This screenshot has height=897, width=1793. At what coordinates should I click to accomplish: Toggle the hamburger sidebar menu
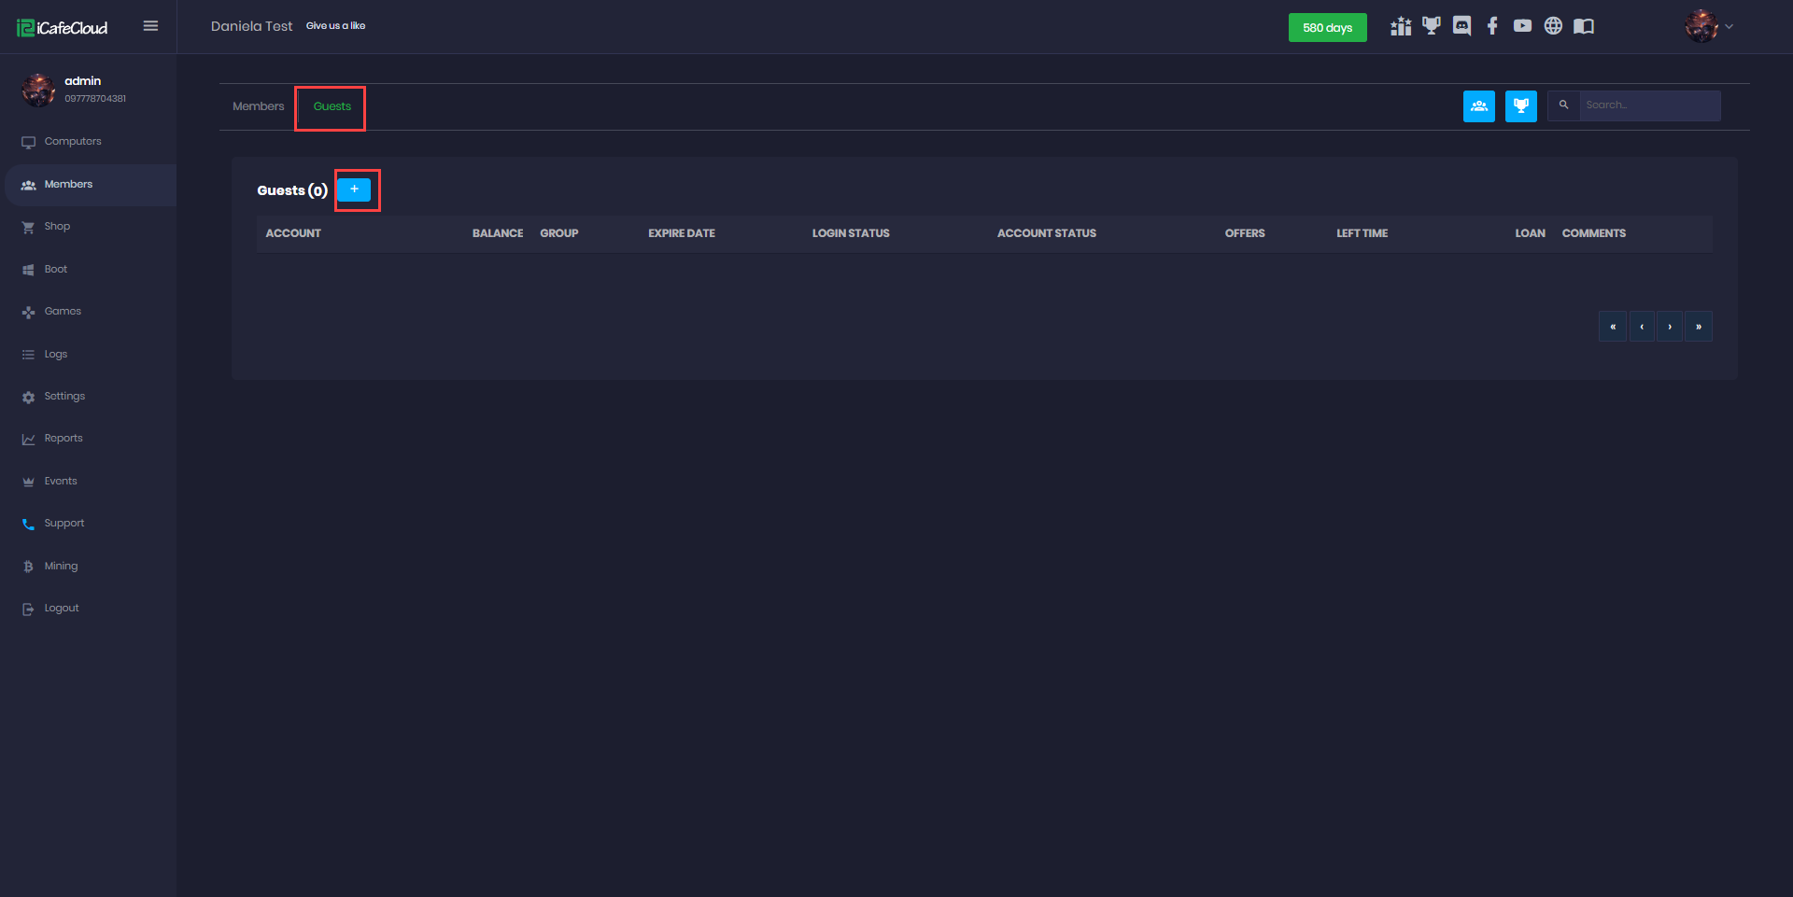150,26
